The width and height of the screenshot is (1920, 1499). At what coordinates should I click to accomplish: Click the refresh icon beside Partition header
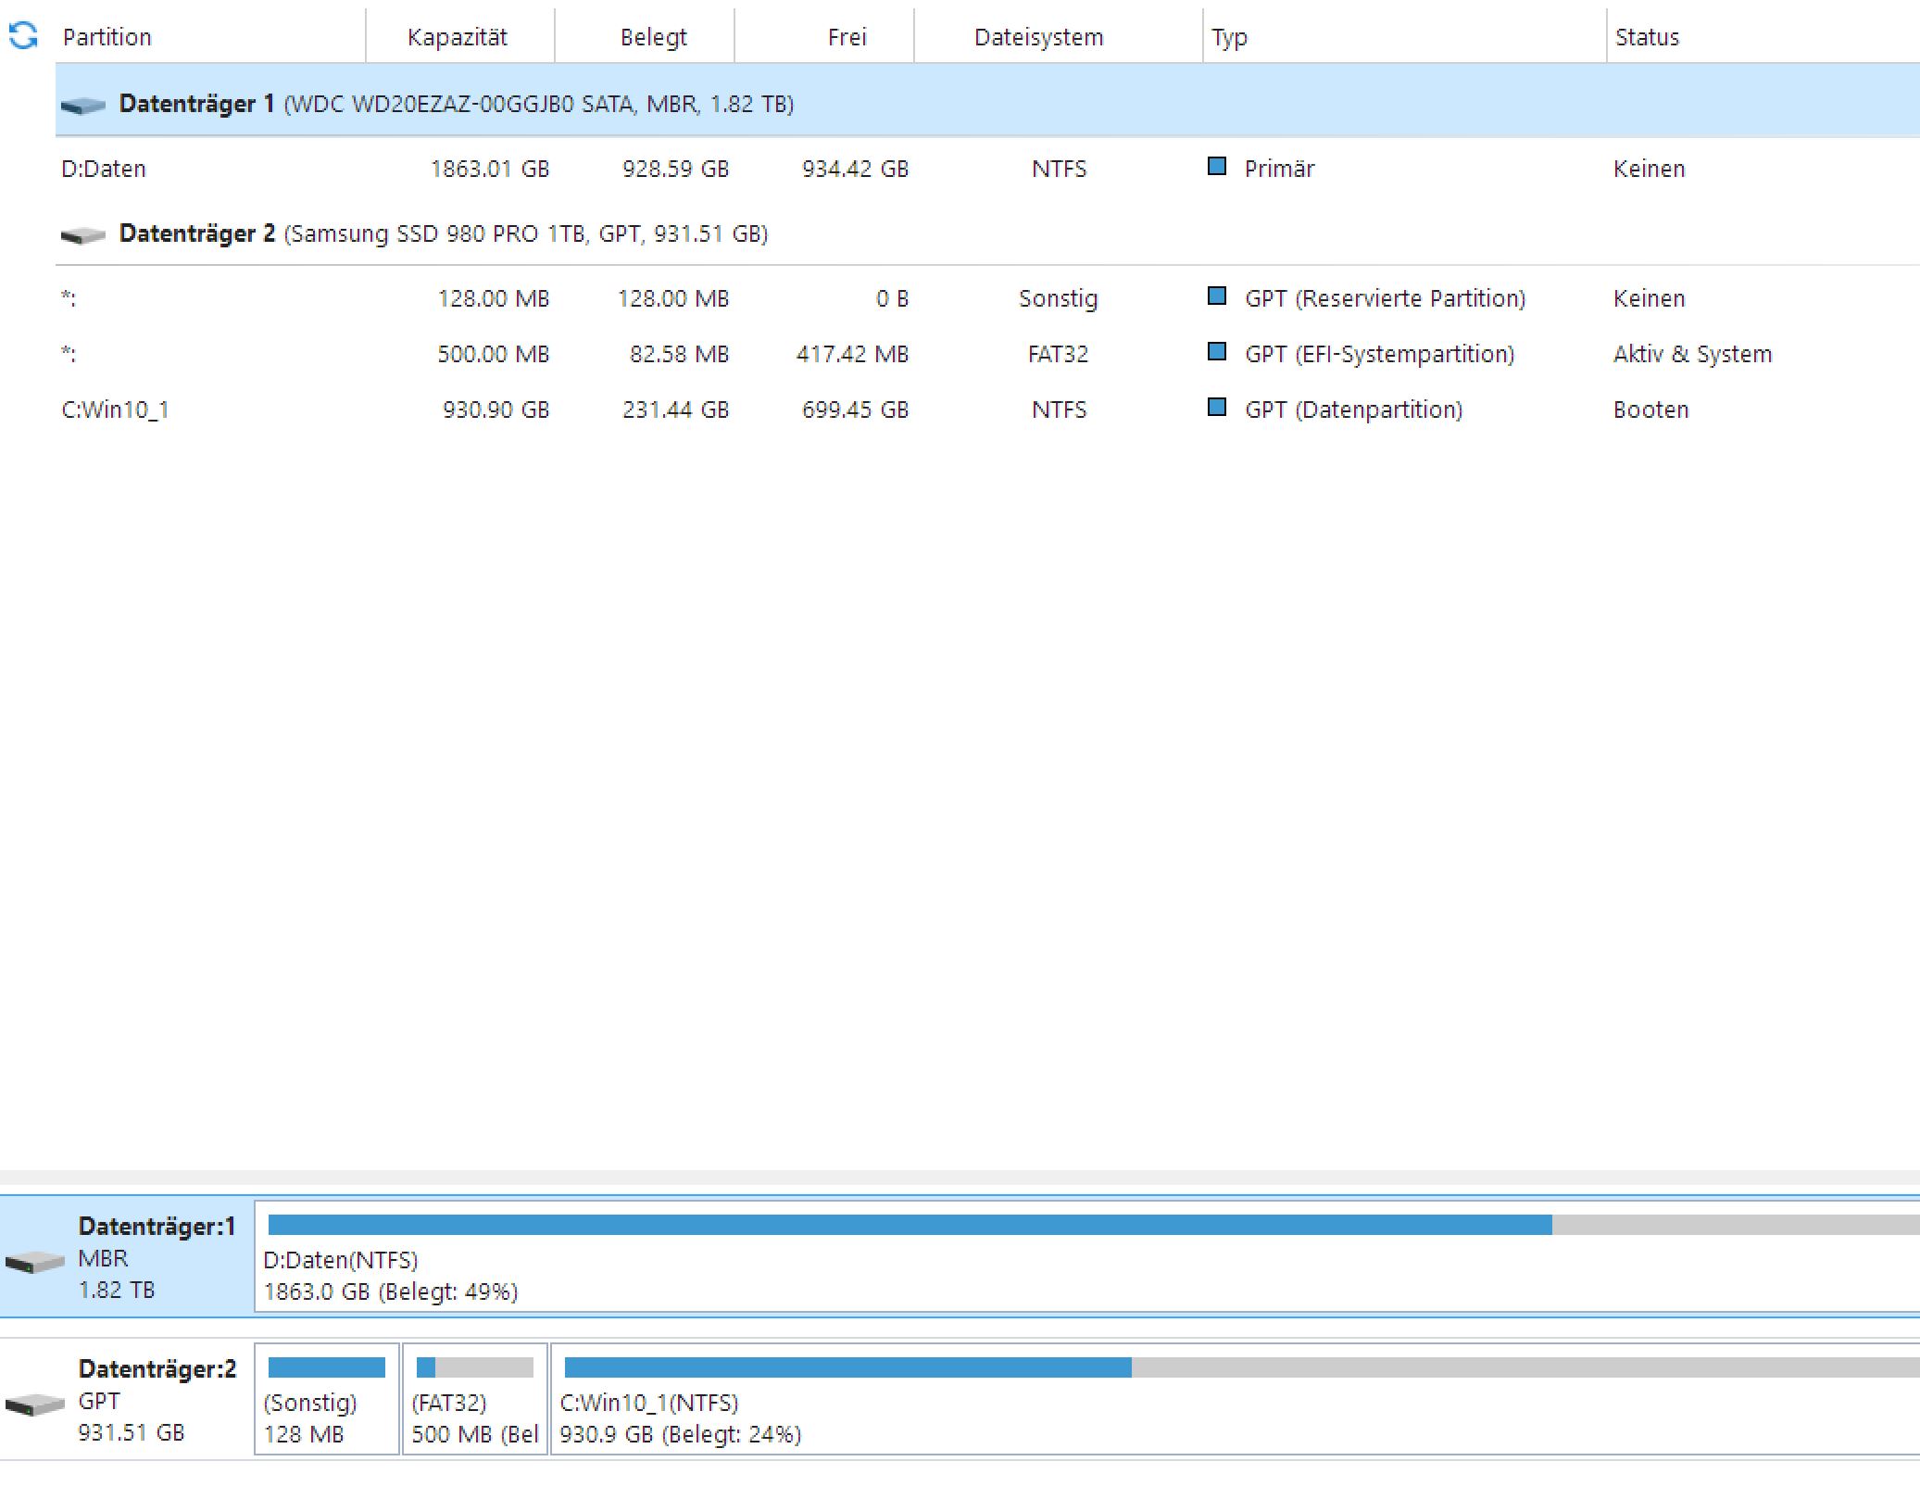pos(23,36)
